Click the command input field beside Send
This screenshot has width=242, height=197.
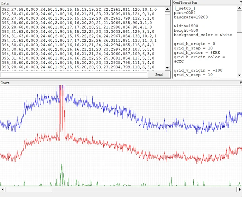pos(74,75)
